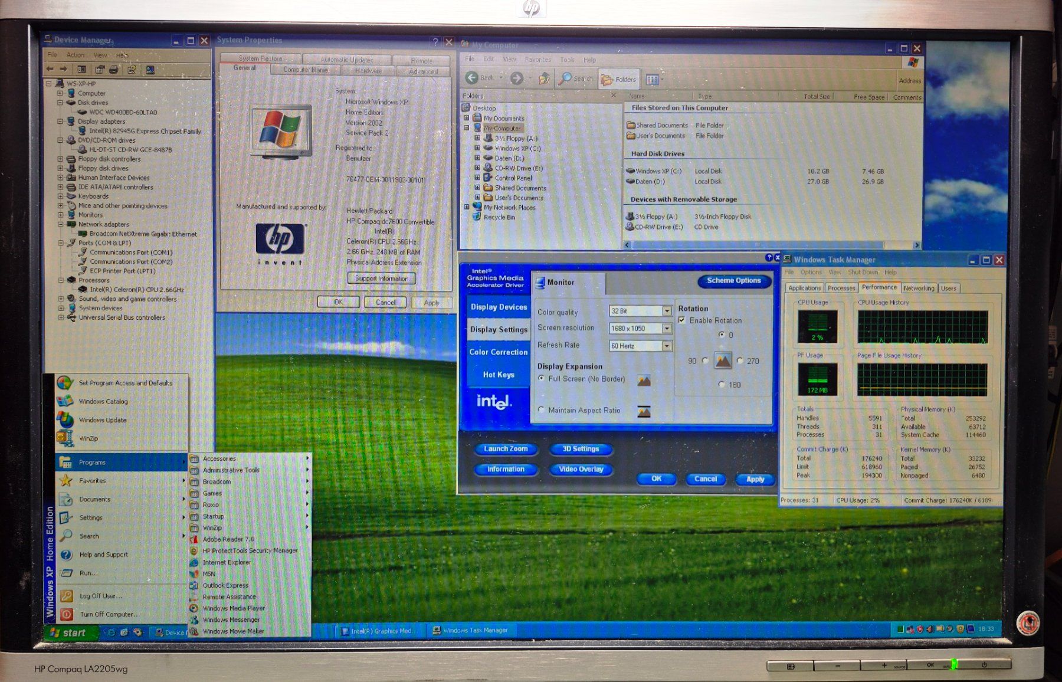Collapse Processors node in Device Manager
Viewport: 1062px width, 682px height.
[x=60, y=280]
